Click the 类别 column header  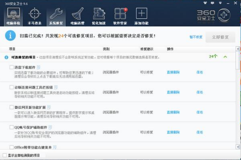(106, 49)
